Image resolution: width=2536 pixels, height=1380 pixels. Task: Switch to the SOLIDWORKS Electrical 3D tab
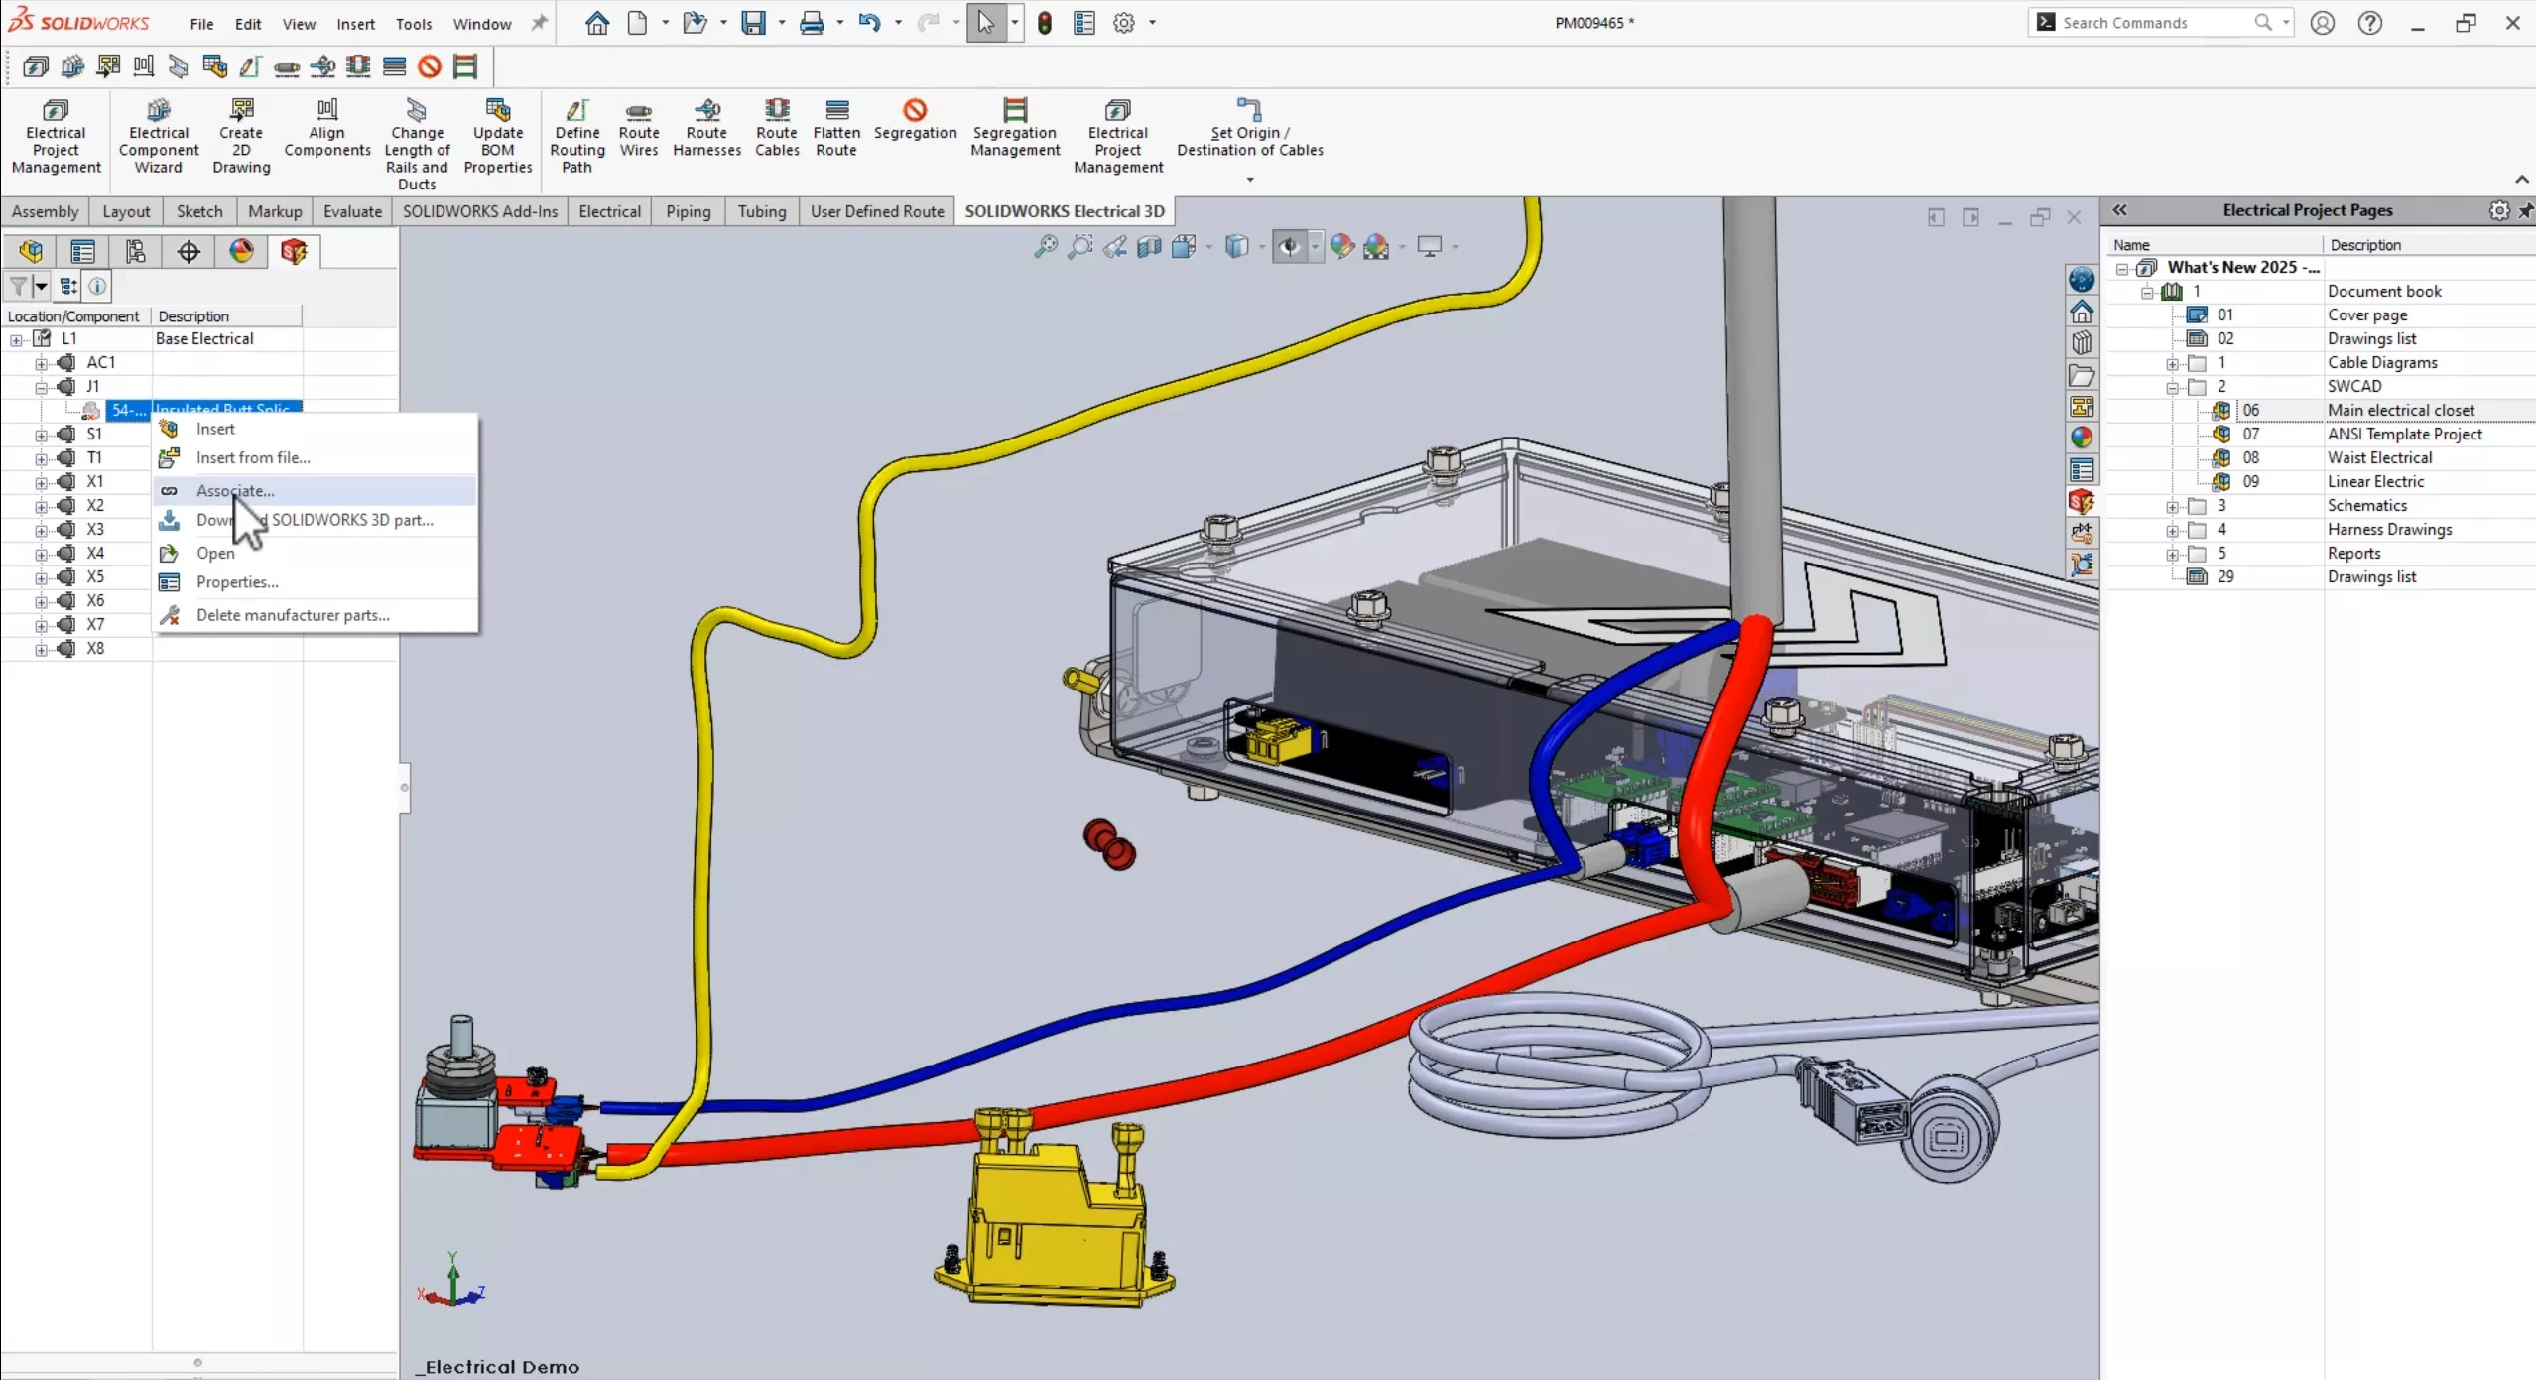click(x=1061, y=210)
